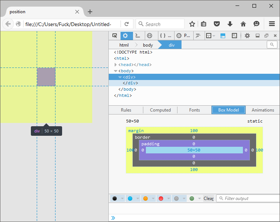Screen dimensions: 280x222
Task: Click the Pocket icon in the browser toolbar
Action: click(x=217, y=24)
